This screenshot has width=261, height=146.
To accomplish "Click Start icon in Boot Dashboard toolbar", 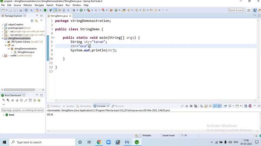I will click(4, 100).
